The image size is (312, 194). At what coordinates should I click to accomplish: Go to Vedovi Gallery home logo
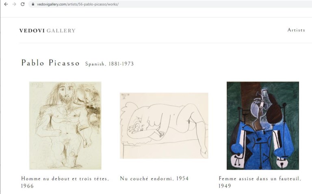click(x=48, y=30)
